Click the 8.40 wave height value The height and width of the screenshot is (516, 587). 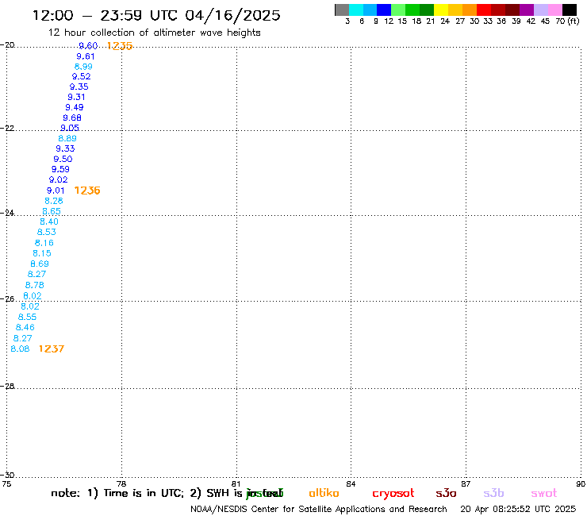(49, 221)
